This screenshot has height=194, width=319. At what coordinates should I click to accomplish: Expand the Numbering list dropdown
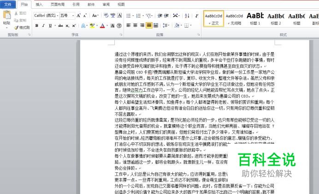(x=143, y=16)
